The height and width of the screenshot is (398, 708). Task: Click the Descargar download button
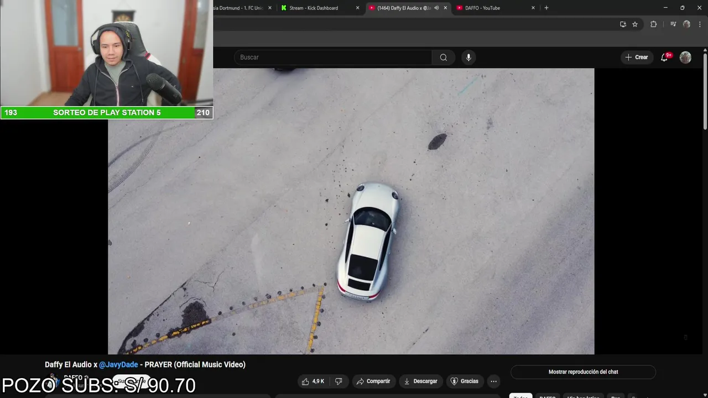coord(421,381)
